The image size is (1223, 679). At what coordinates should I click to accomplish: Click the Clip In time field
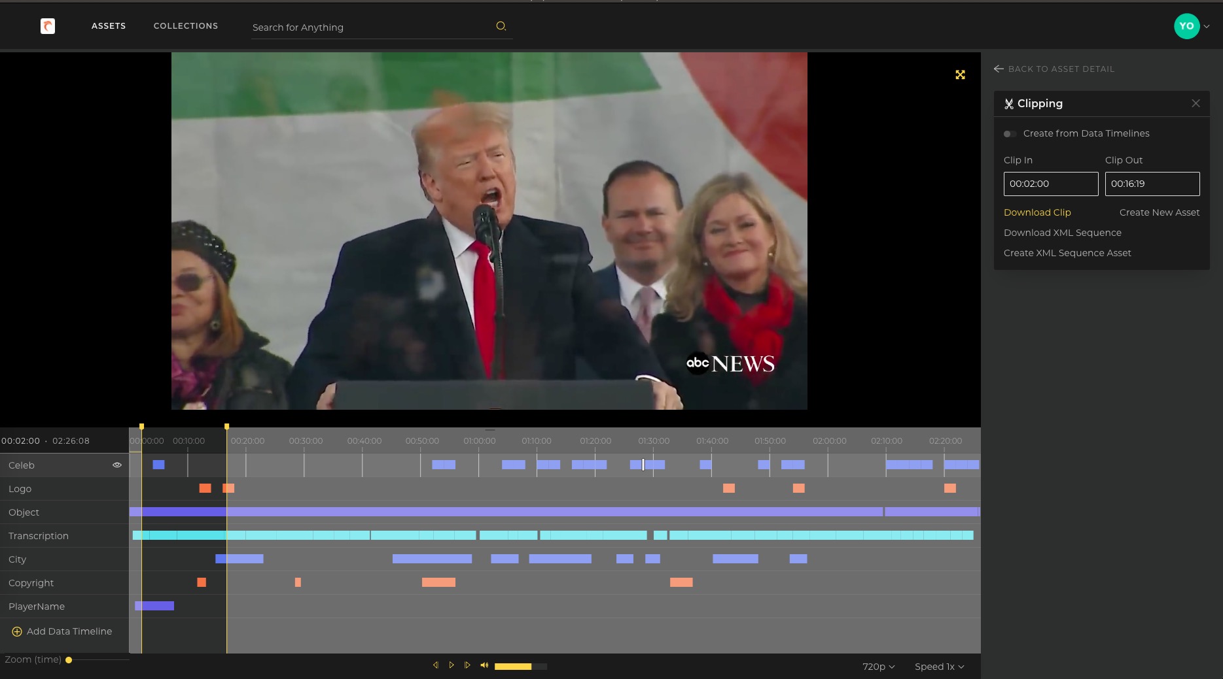tap(1051, 184)
